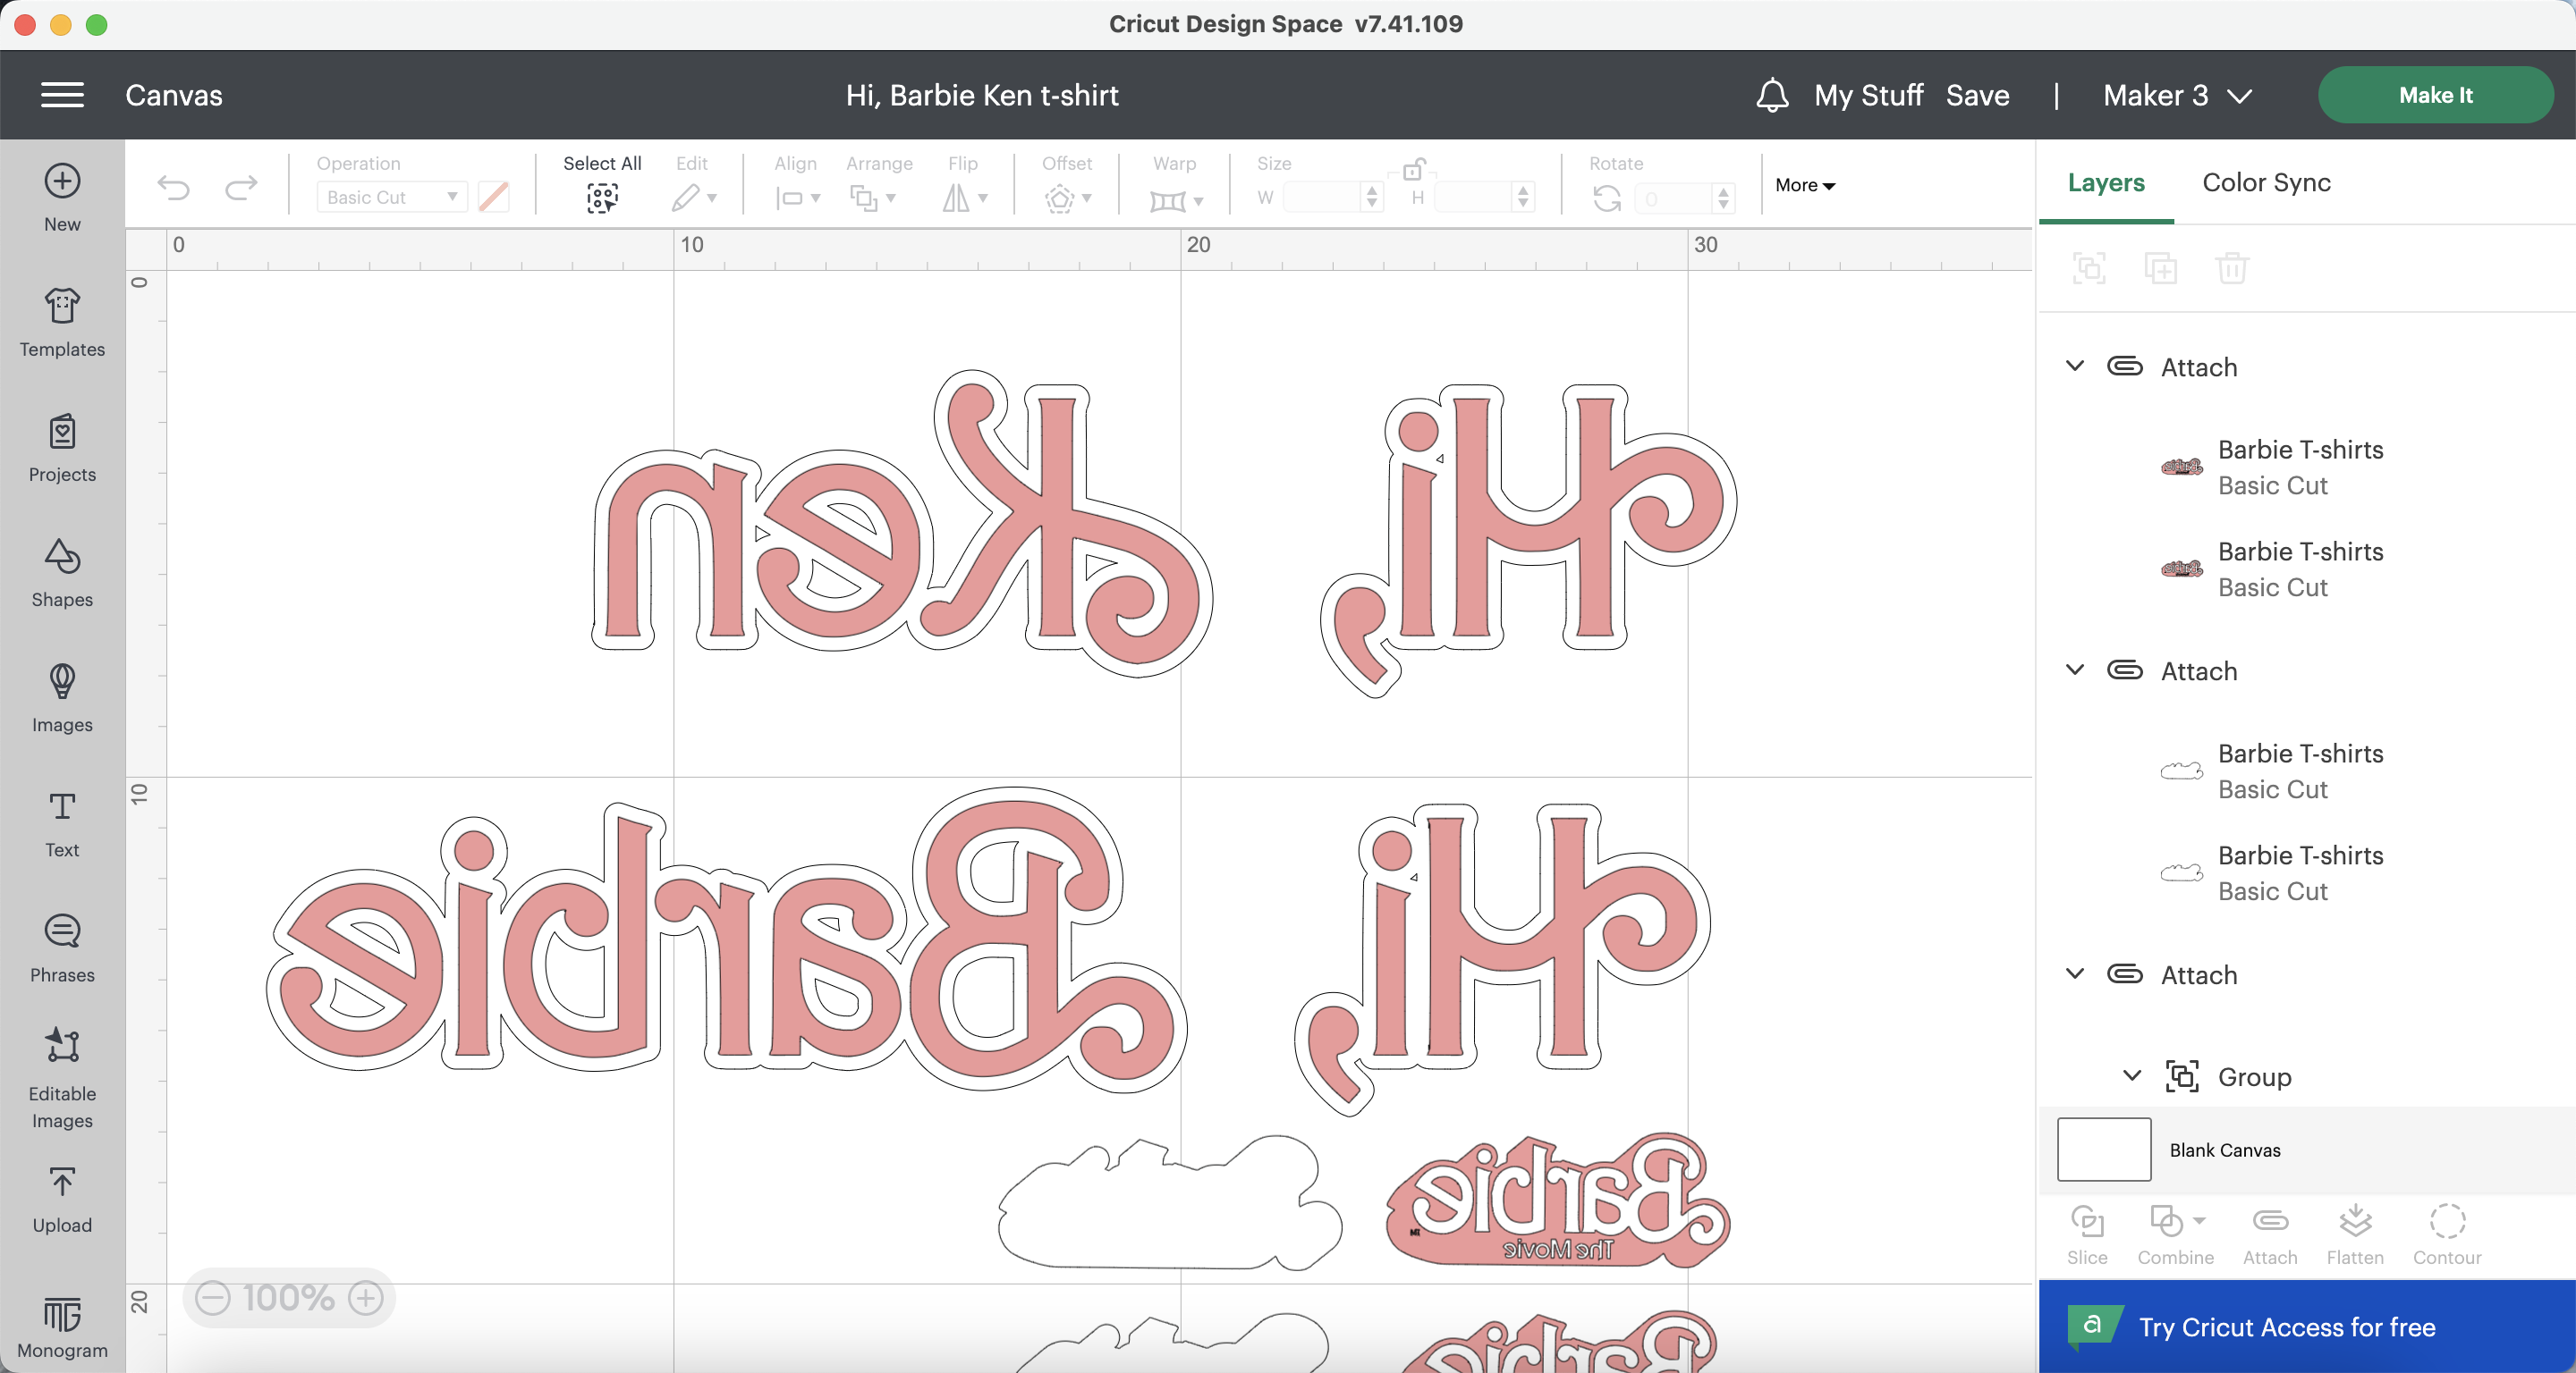
Task: Open the Templates panel
Action: coord(61,320)
